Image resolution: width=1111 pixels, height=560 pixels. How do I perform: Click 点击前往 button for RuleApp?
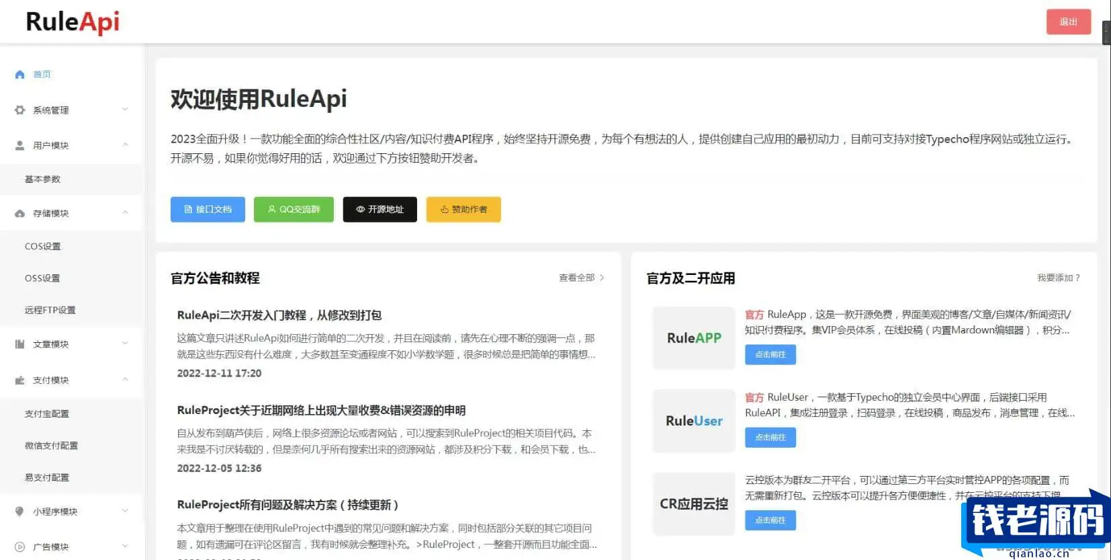770,354
